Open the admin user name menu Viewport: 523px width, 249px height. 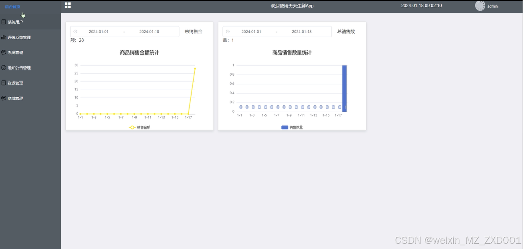[x=493, y=6]
